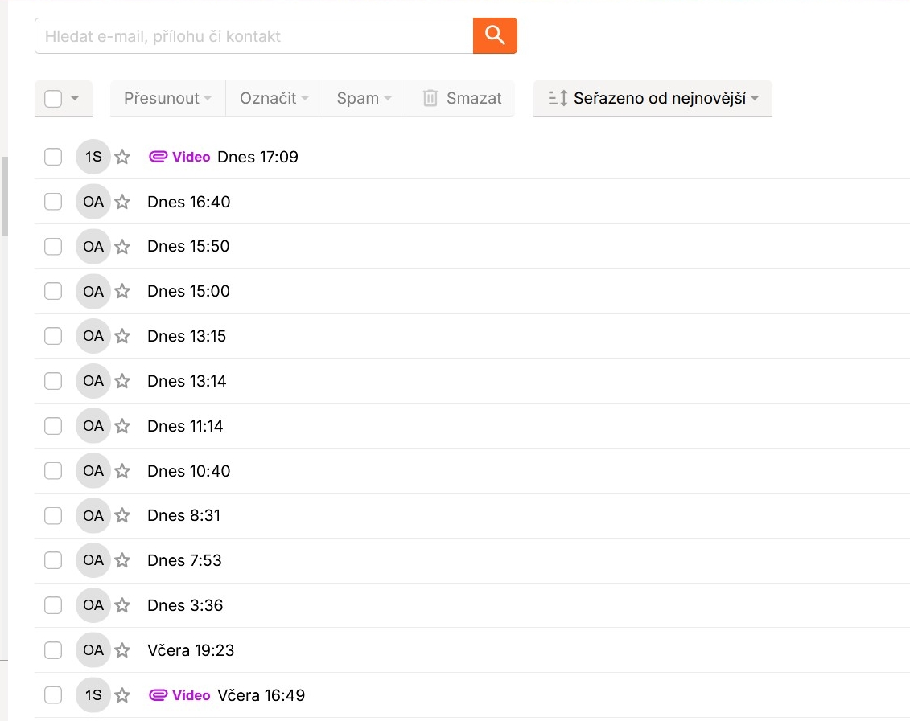The width and height of the screenshot is (910, 721).
Task: Click the vertical scrollbar on left edge
Action: pos(4,196)
